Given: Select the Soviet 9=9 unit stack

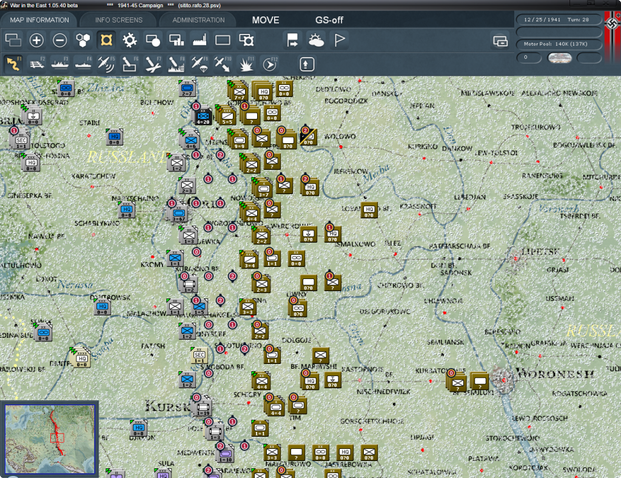Looking at the screenshot, I should (239, 141).
